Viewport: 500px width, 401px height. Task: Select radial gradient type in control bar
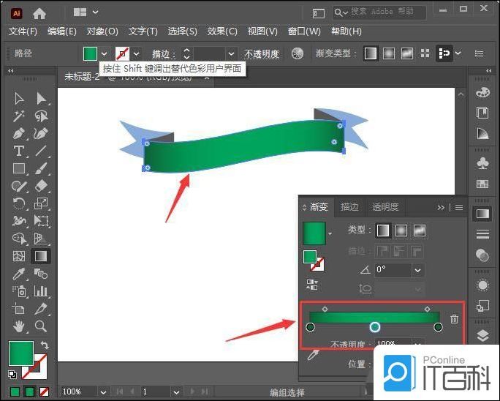point(388,53)
